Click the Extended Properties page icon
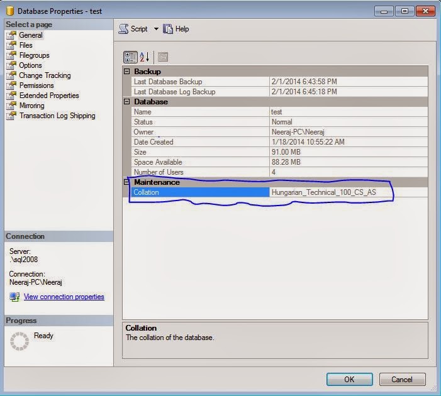Image resolution: width=441 pixels, height=396 pixels. tap(11, 96)
